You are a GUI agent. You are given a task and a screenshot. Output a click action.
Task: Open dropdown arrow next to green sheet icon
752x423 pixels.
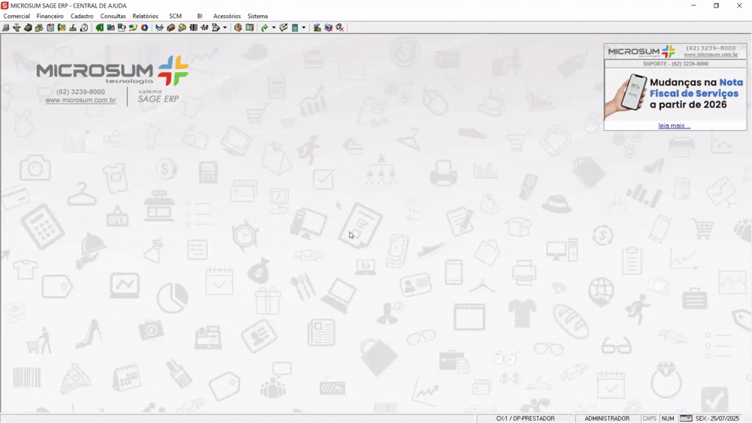(x=304, y=28)
